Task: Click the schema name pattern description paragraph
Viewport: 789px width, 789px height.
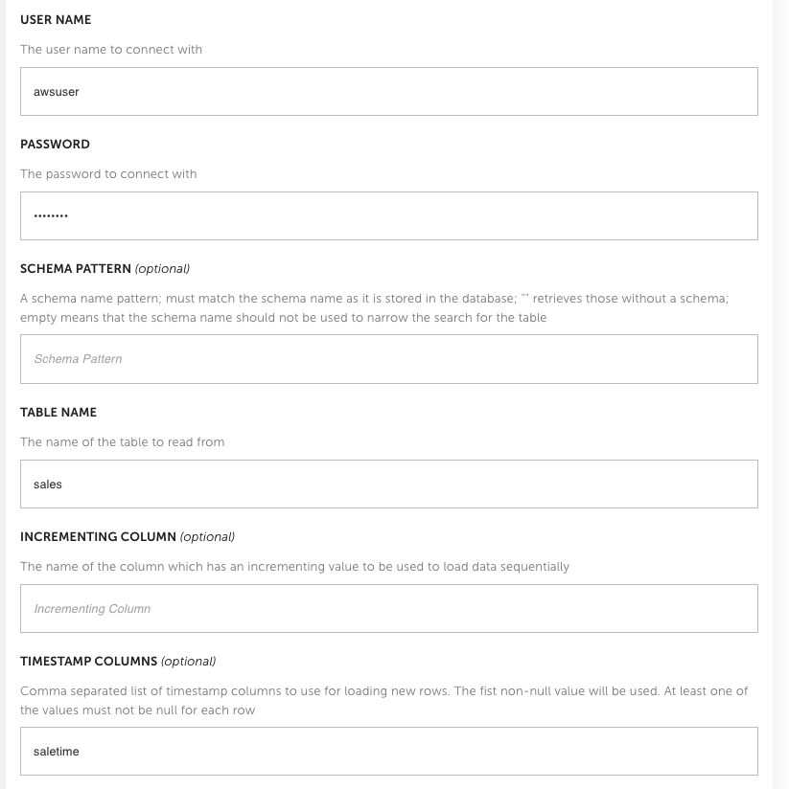Action: click(x=374, y=308)
